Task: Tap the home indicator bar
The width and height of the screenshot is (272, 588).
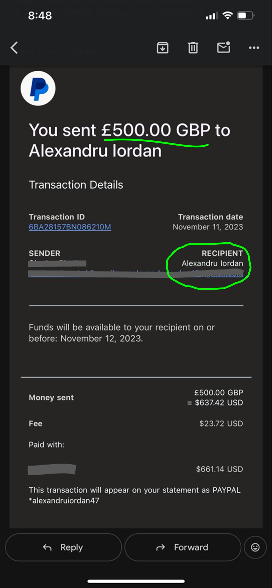Action: [136, 581]
